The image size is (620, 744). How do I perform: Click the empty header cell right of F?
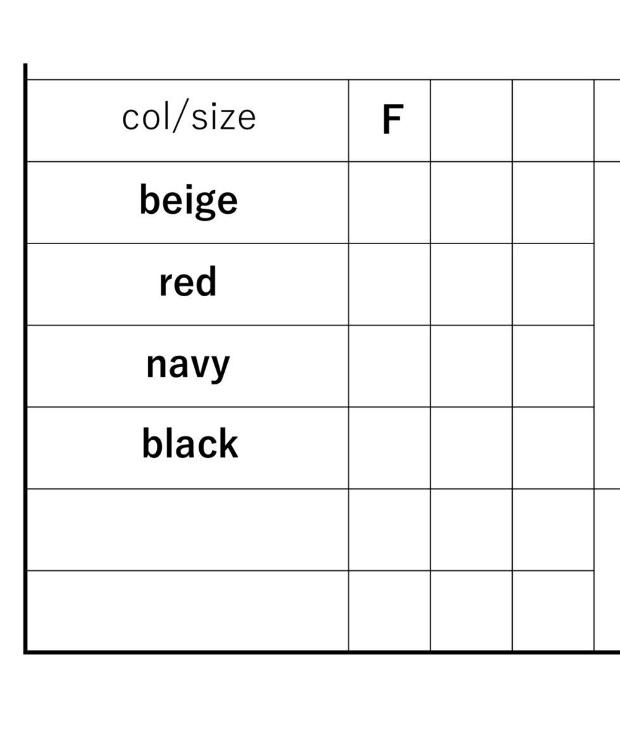(471, 121)
